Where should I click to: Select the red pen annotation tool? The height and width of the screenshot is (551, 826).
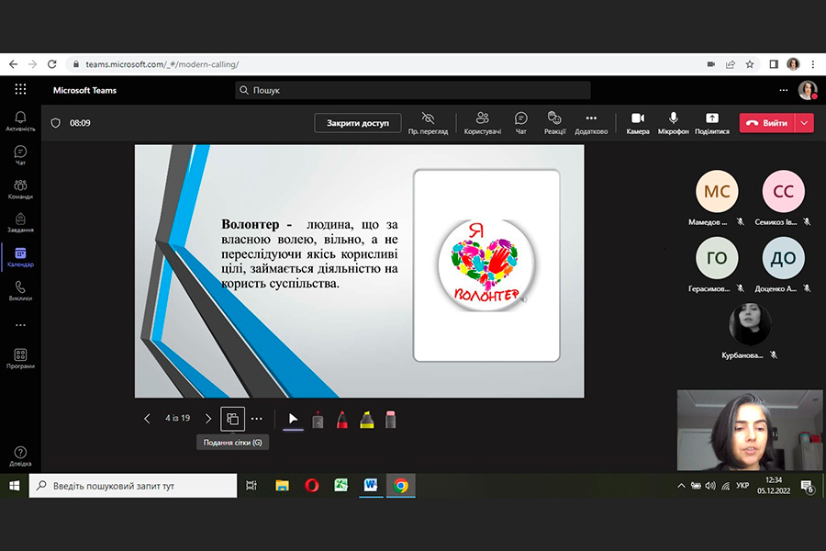click(x=342, y=420)
